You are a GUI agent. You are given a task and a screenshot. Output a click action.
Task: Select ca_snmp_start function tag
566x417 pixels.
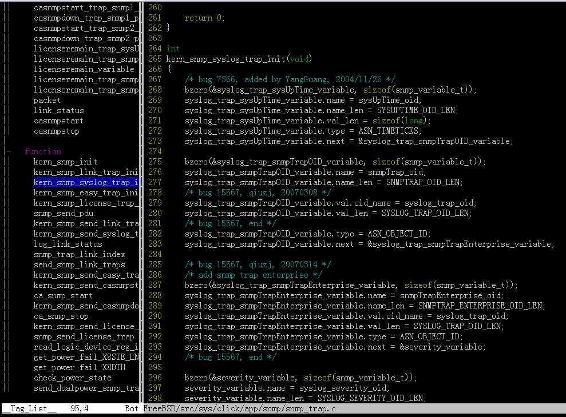pyautogui.click(x=63, y=295)
